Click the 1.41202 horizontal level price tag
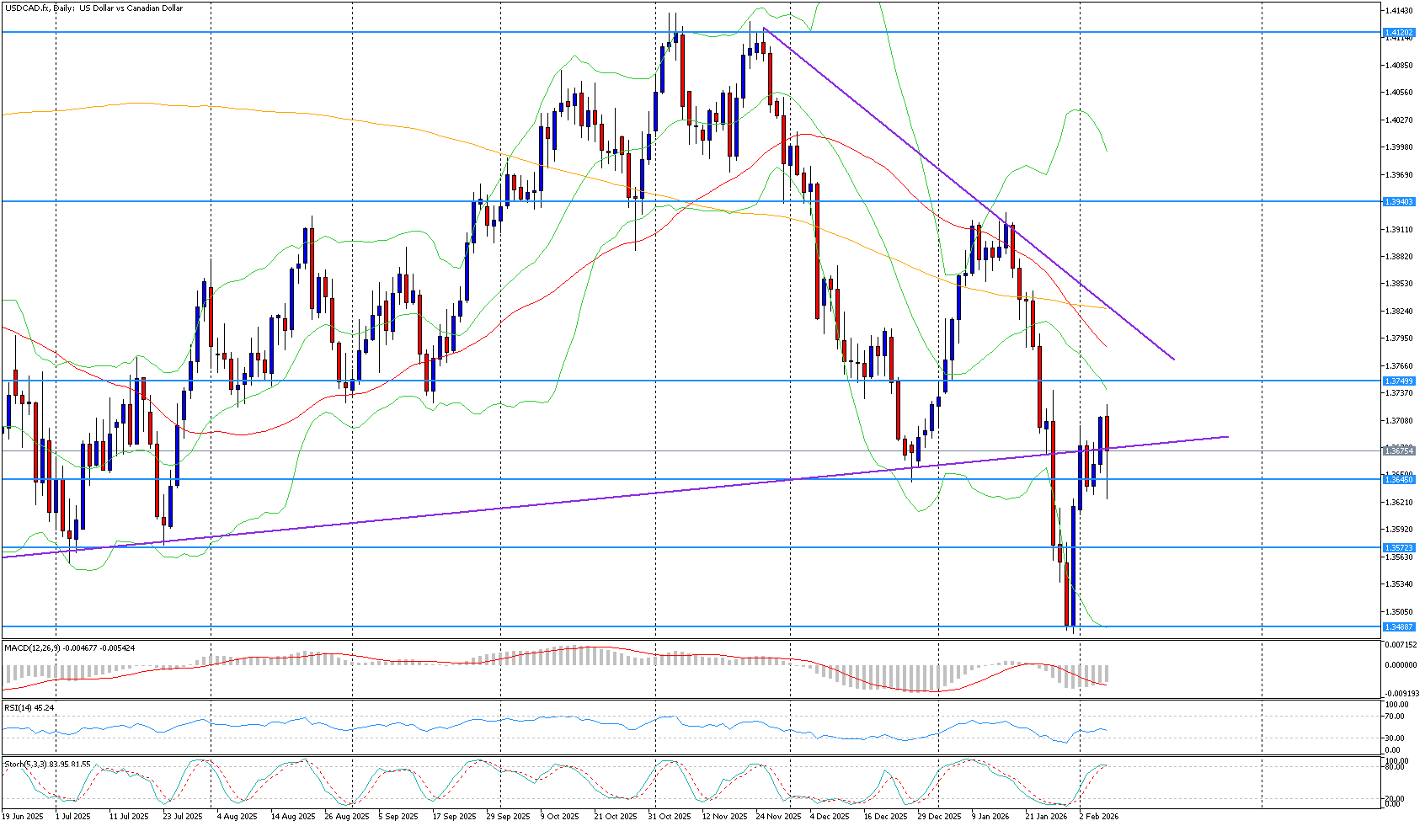Viewport: 1425px width, 826px height. (1399, 33)
